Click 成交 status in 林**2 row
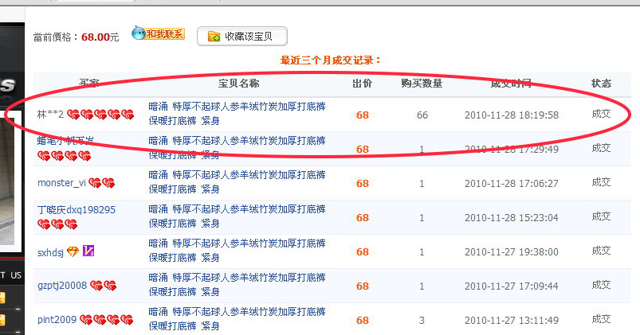The height and width of the screenshot is (335, 640). click(601, 114)
